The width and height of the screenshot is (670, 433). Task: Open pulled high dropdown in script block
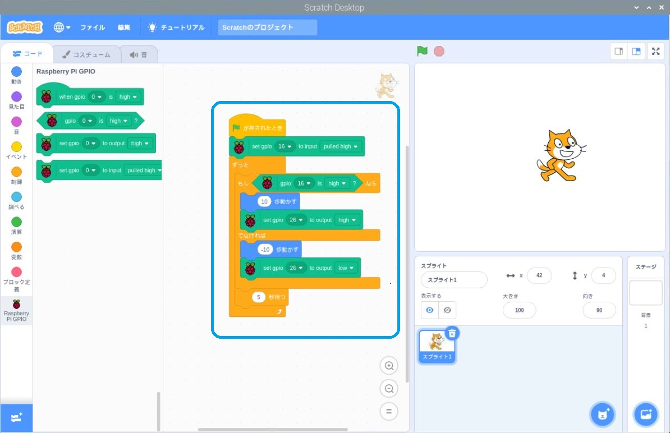tap(340, 146)
